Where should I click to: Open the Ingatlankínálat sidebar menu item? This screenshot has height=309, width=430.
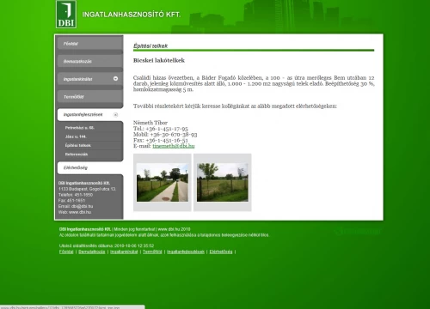[90, 79]
